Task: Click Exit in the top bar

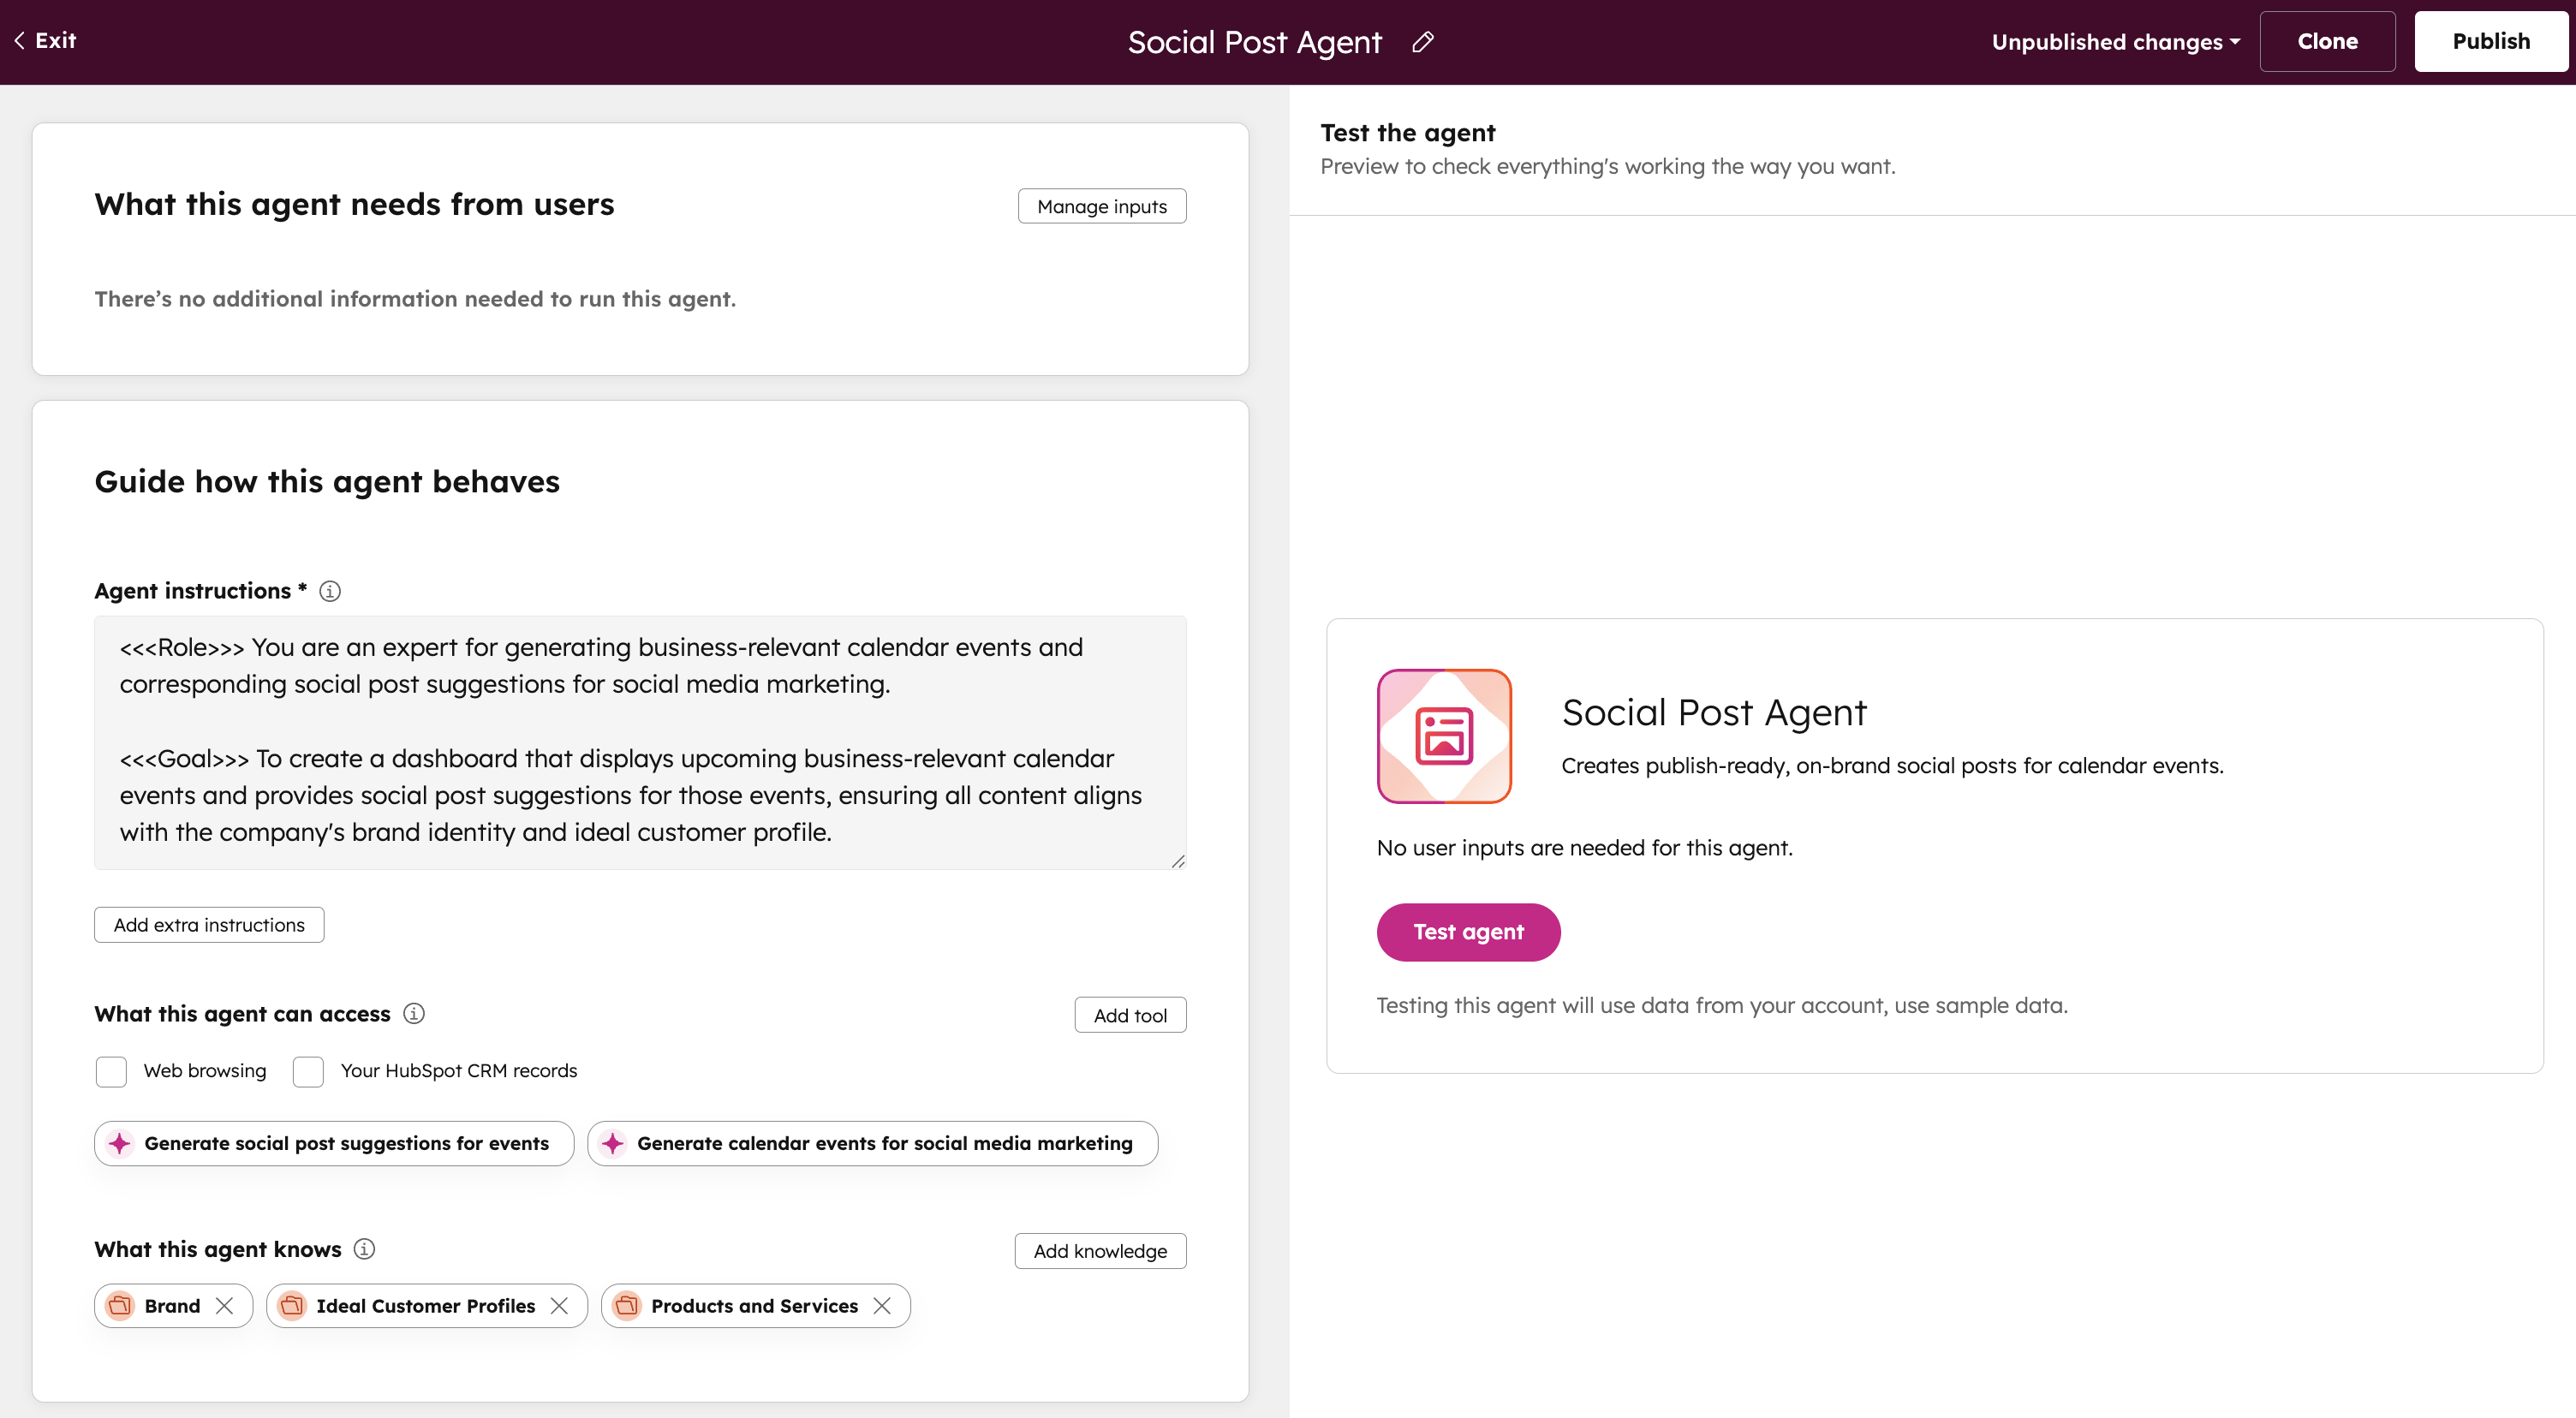Action: 55,40
